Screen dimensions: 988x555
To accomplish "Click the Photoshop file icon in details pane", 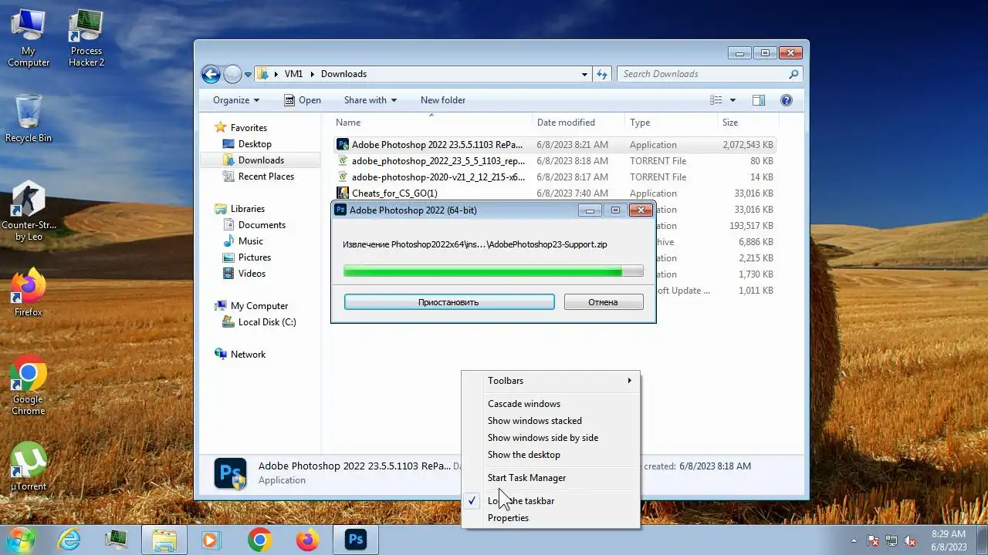I will coord(230,473).
